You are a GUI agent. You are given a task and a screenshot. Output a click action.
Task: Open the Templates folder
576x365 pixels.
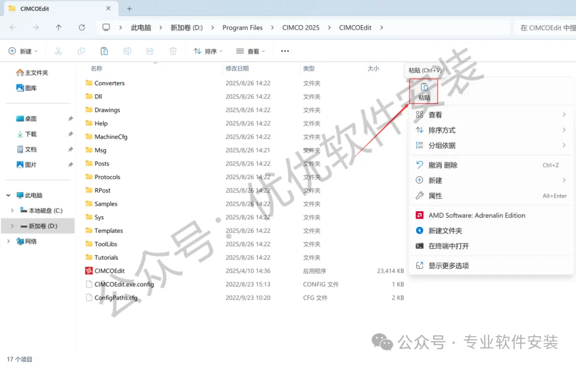pos(109,231)
